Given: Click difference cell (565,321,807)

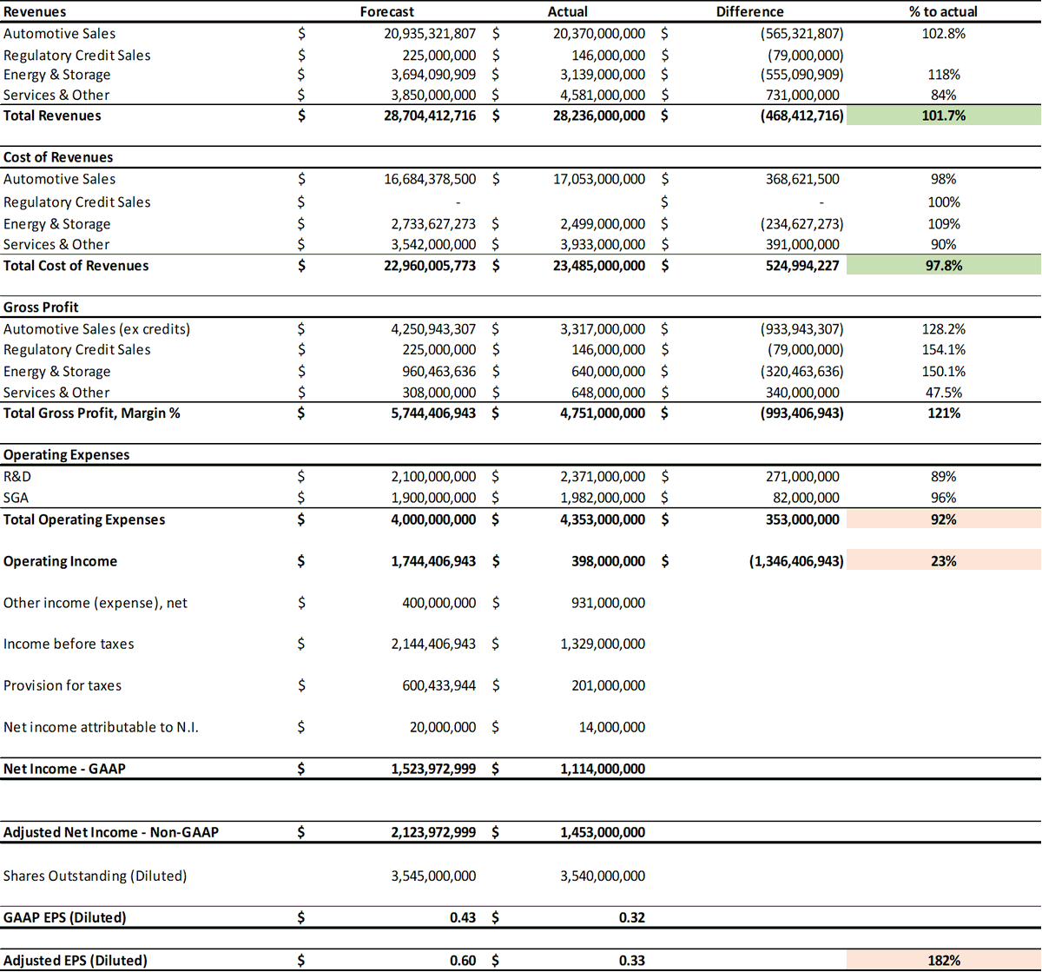Looking at the screenshot, I should (801, 34).
